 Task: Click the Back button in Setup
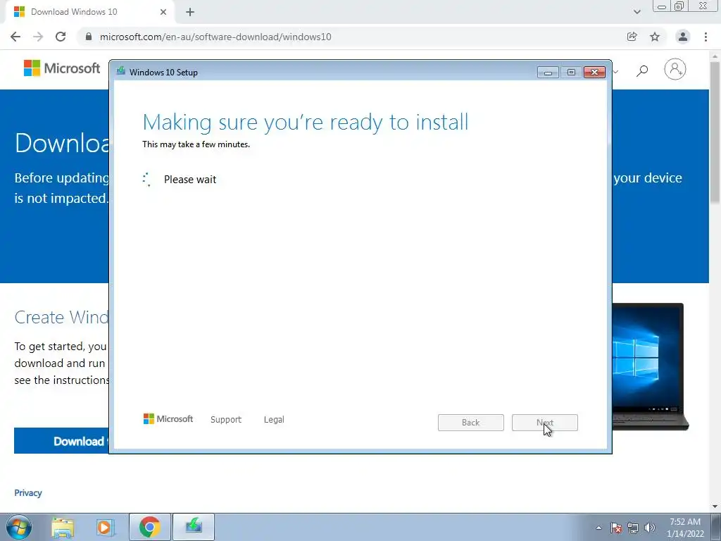coord(471,423)
